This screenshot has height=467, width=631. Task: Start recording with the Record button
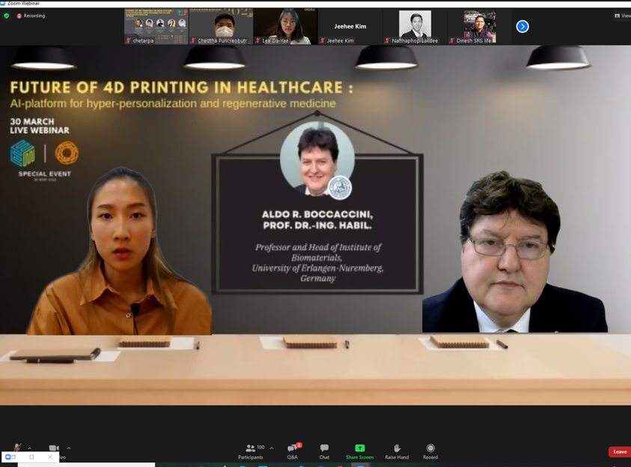430,451
